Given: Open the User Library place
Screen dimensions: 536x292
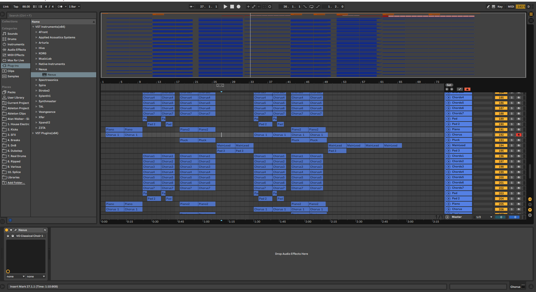Looking at the screenshot, I should (16, 98).
